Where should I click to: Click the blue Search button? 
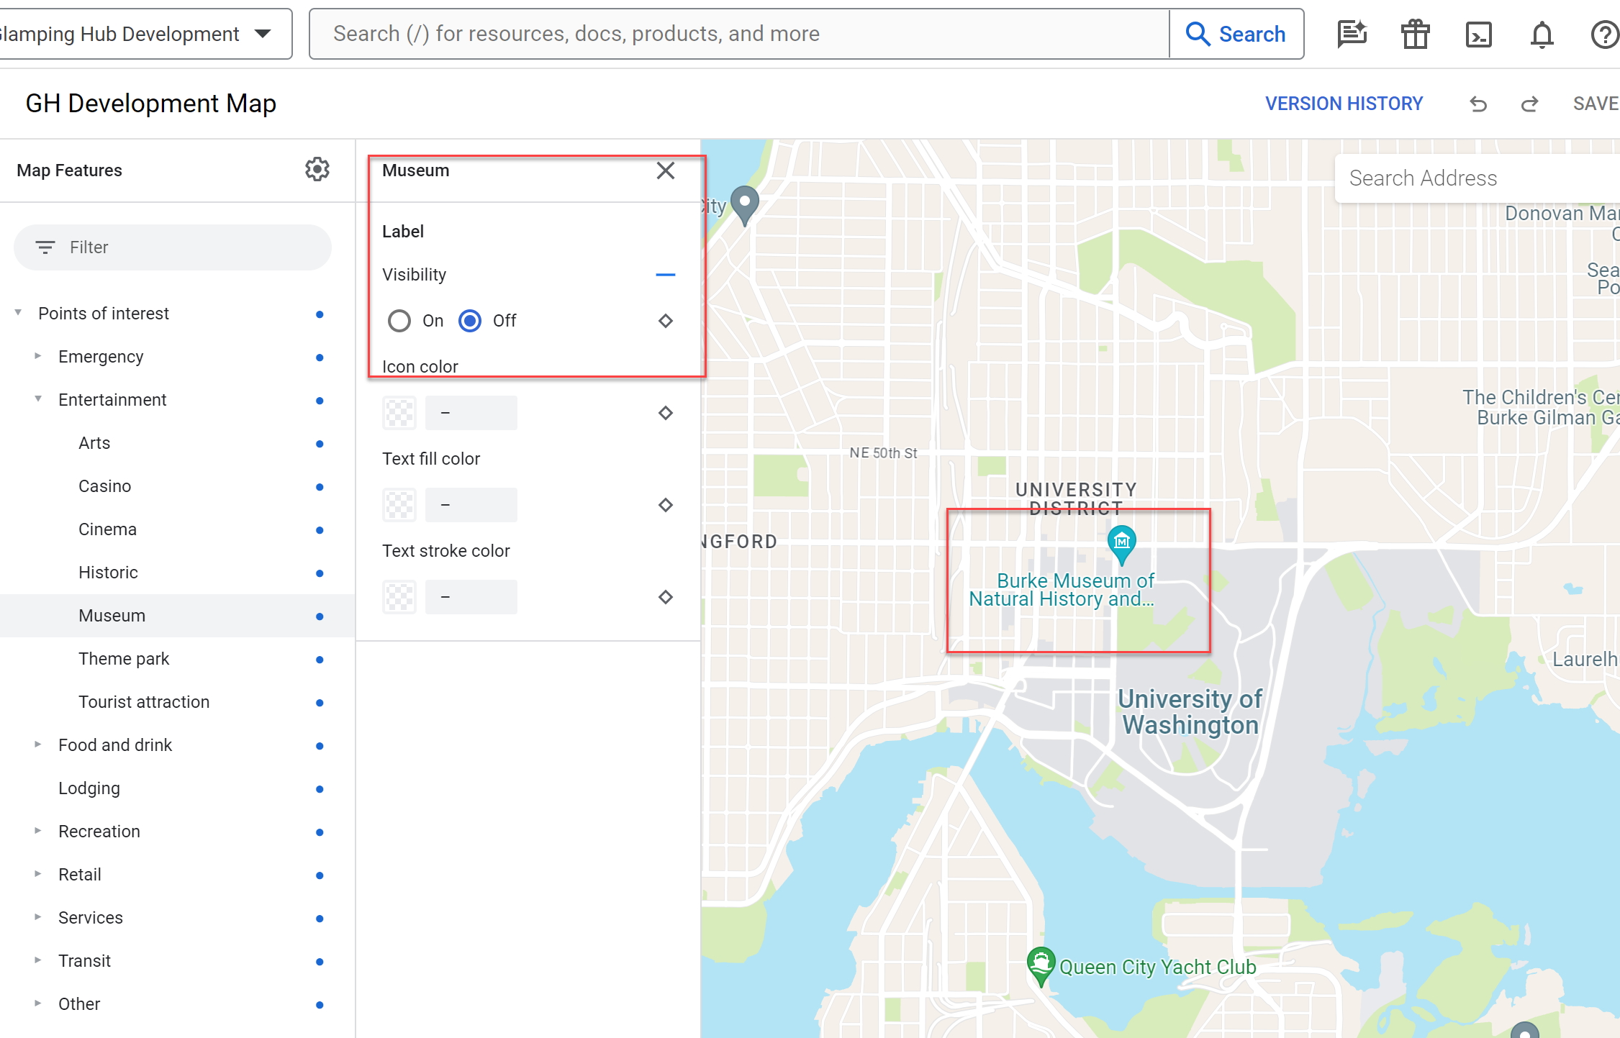1236,34
